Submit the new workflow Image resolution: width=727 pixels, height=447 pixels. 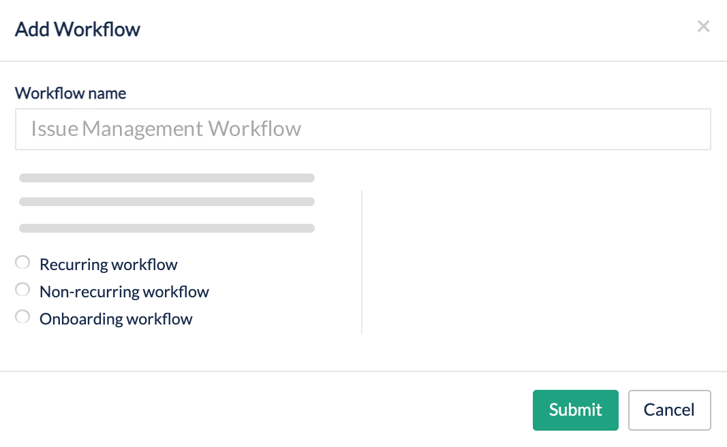[575, 410]
